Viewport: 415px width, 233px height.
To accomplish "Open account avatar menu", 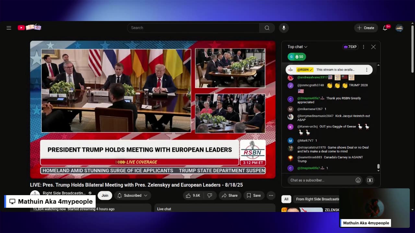I will point(399,28).
